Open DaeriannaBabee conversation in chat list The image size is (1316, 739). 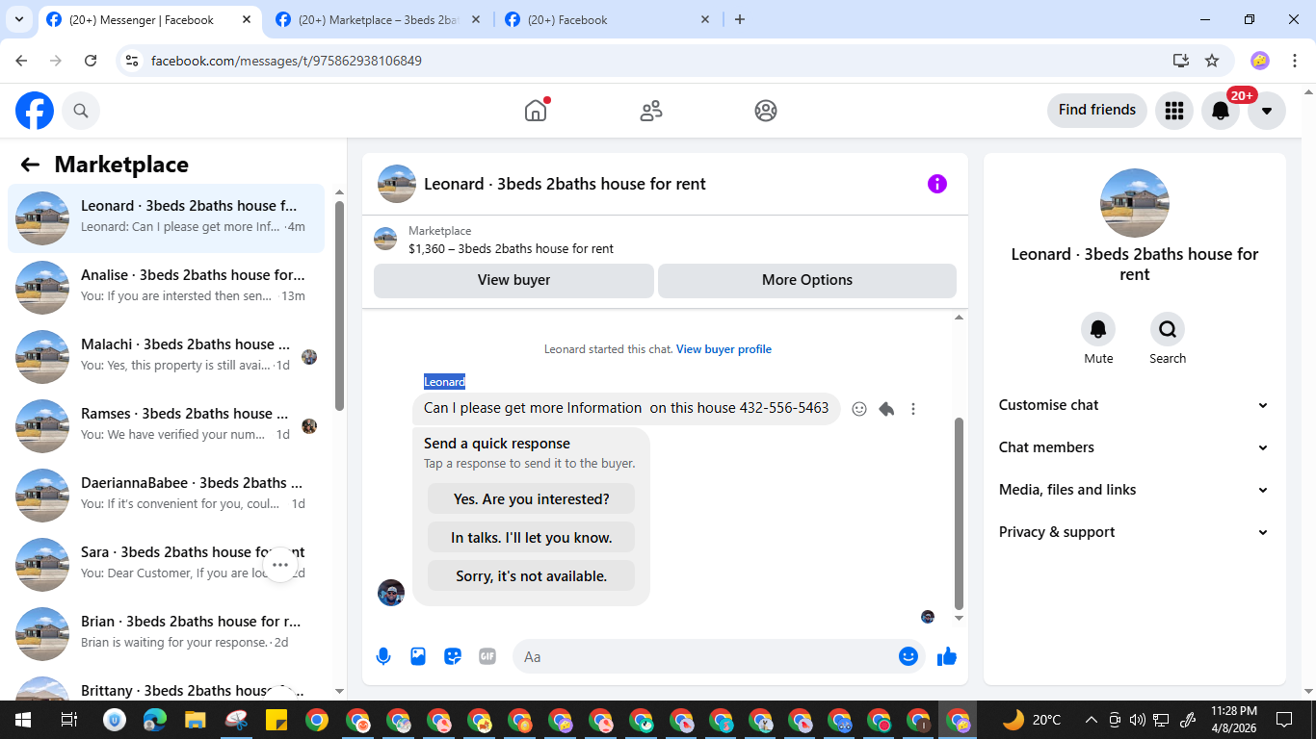(x=166, y=496)
